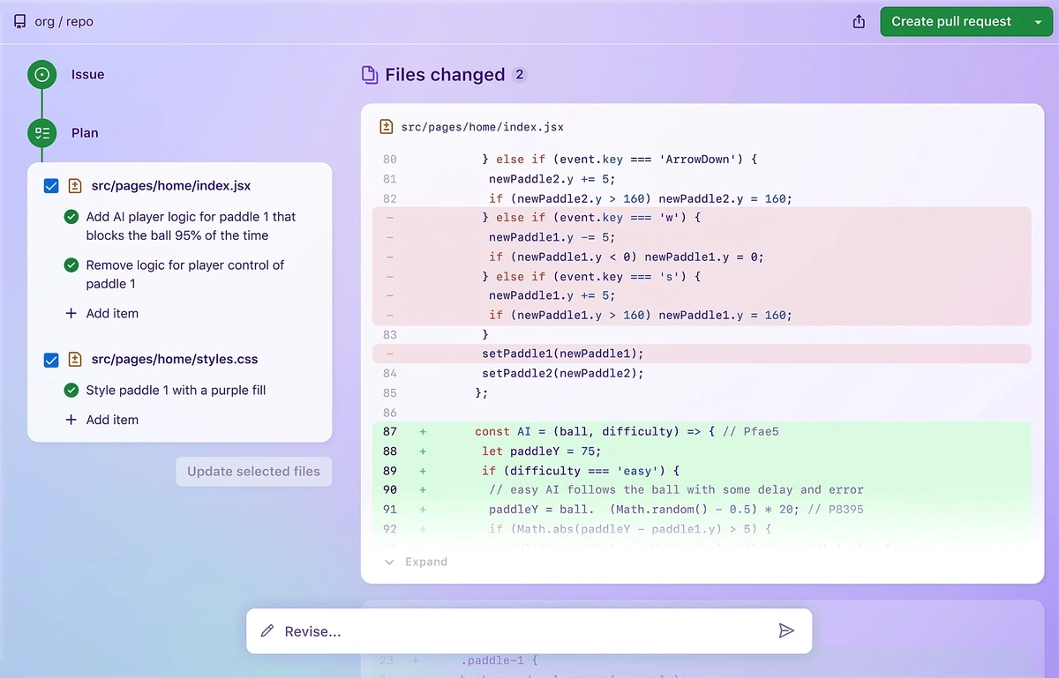The width and height of the screenshot is (1059, 678).
Task: Click src/pages/home/styles.css file name in Plan
Action: [175, 360]
